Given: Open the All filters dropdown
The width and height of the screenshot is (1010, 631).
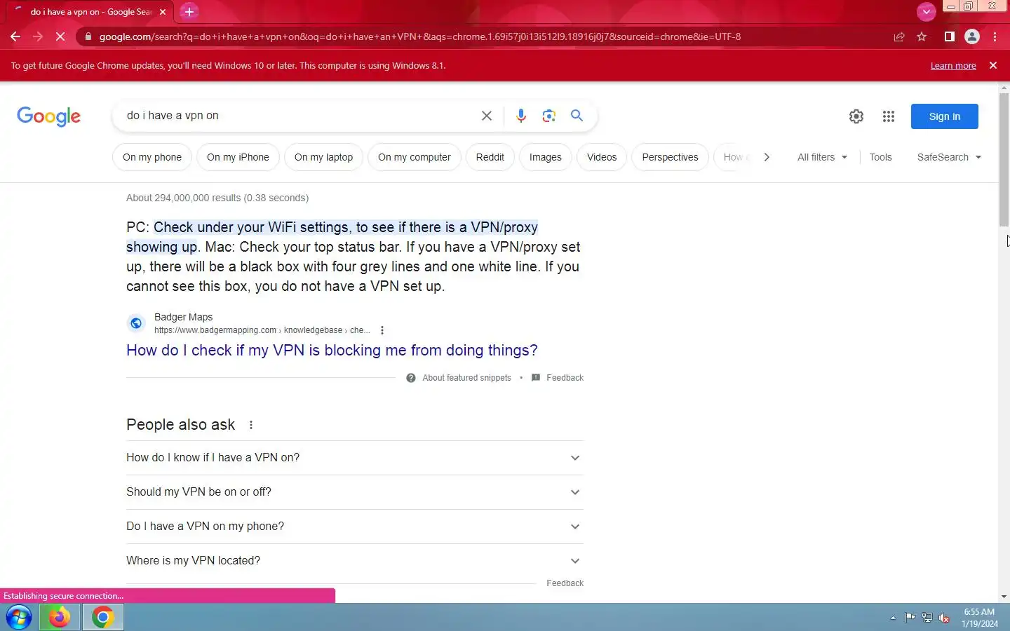Looking at the screenshot, I should (x=822, y=157).
